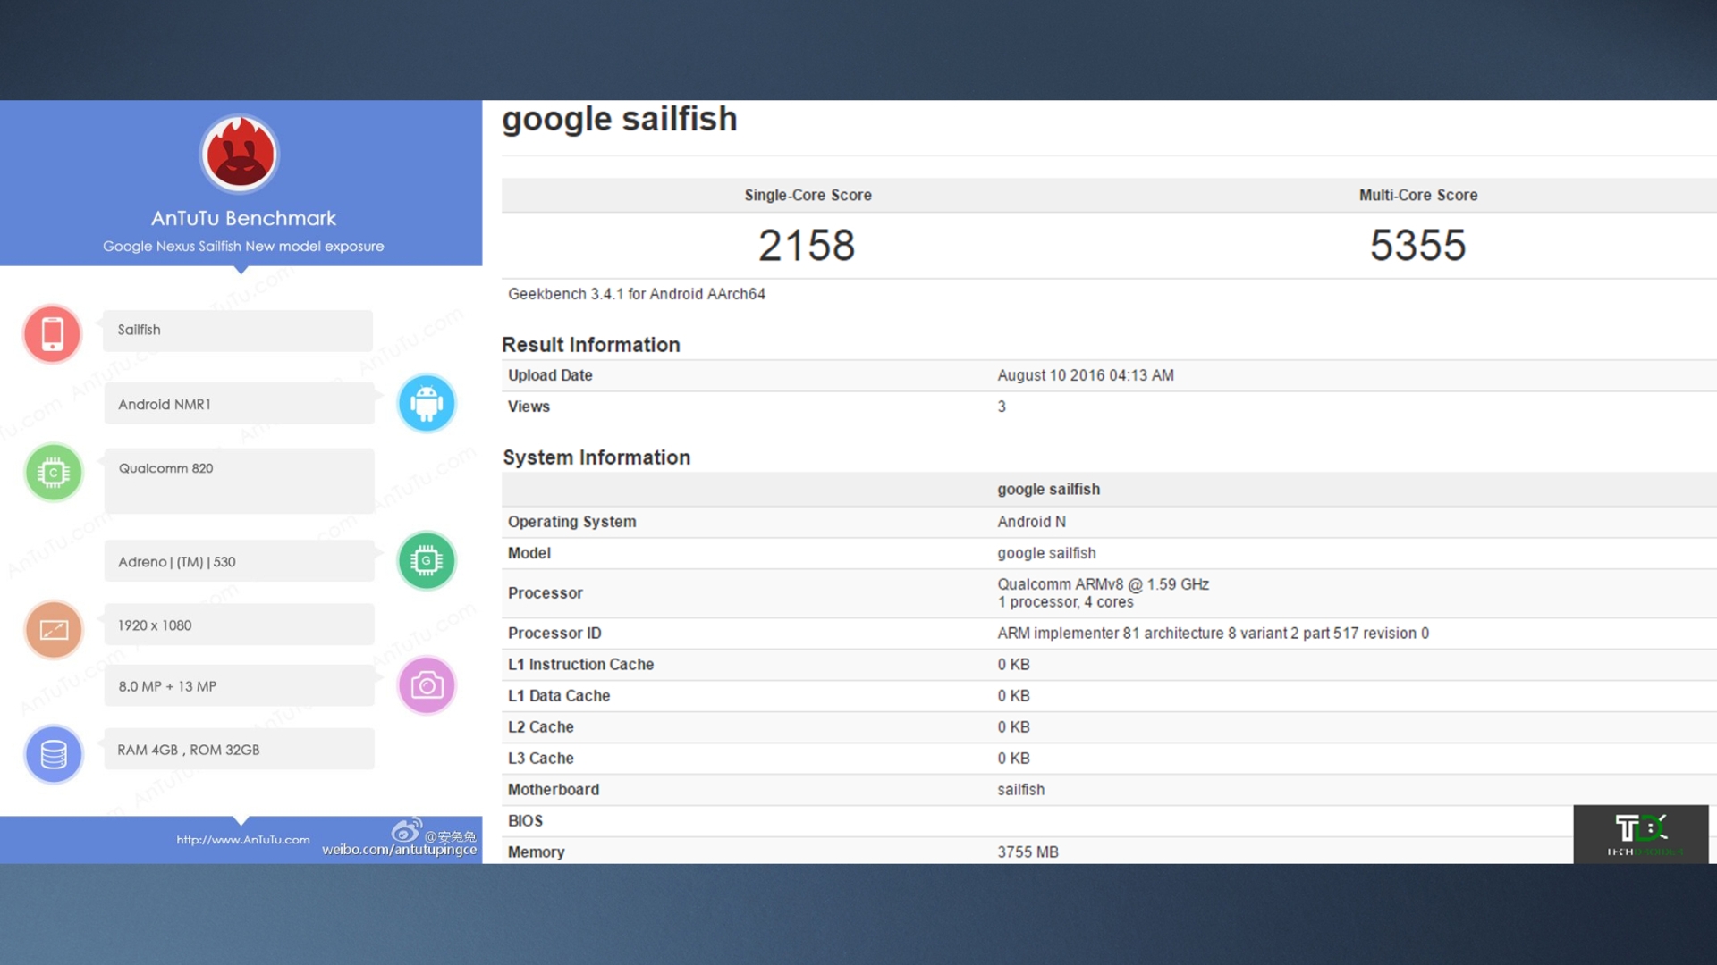Click google sailfish in the Model row

1046,553
